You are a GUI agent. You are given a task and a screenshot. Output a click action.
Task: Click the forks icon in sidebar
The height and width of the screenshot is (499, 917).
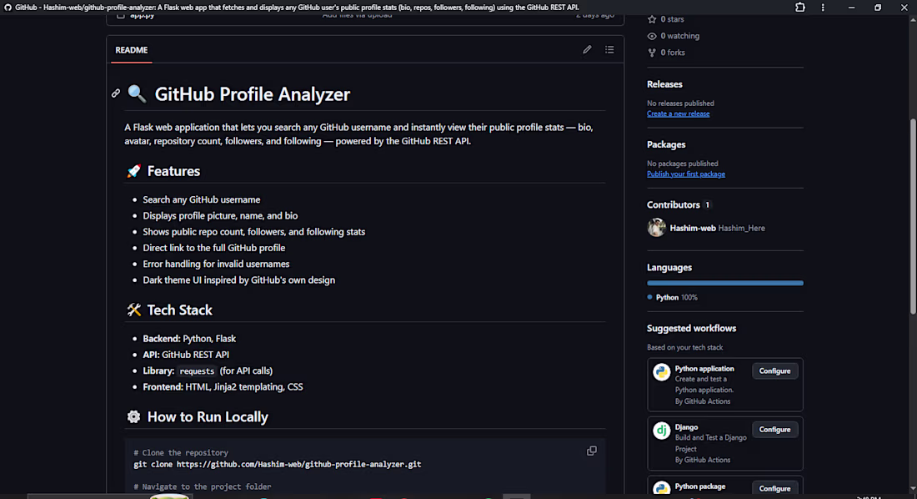point(652,52)
